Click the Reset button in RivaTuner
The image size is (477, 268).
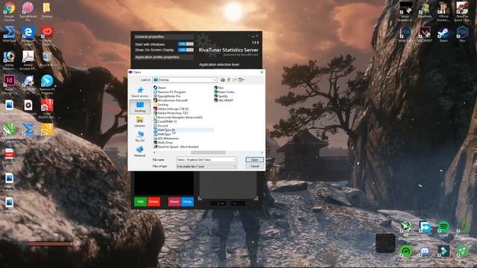coord(174,202)
